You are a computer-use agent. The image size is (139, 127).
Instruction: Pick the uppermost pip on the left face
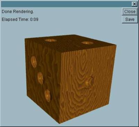34,62
